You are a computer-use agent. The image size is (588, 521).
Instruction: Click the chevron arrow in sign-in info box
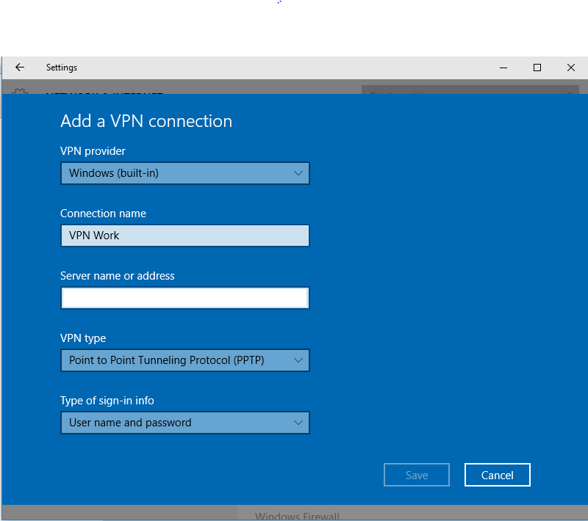tap(298, 423)
